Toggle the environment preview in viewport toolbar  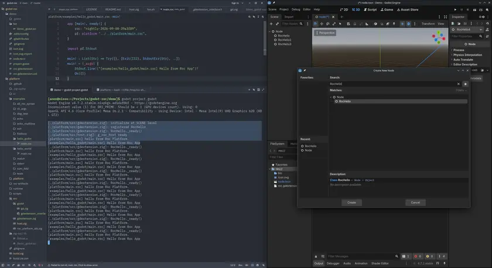[x=408, y=24]
